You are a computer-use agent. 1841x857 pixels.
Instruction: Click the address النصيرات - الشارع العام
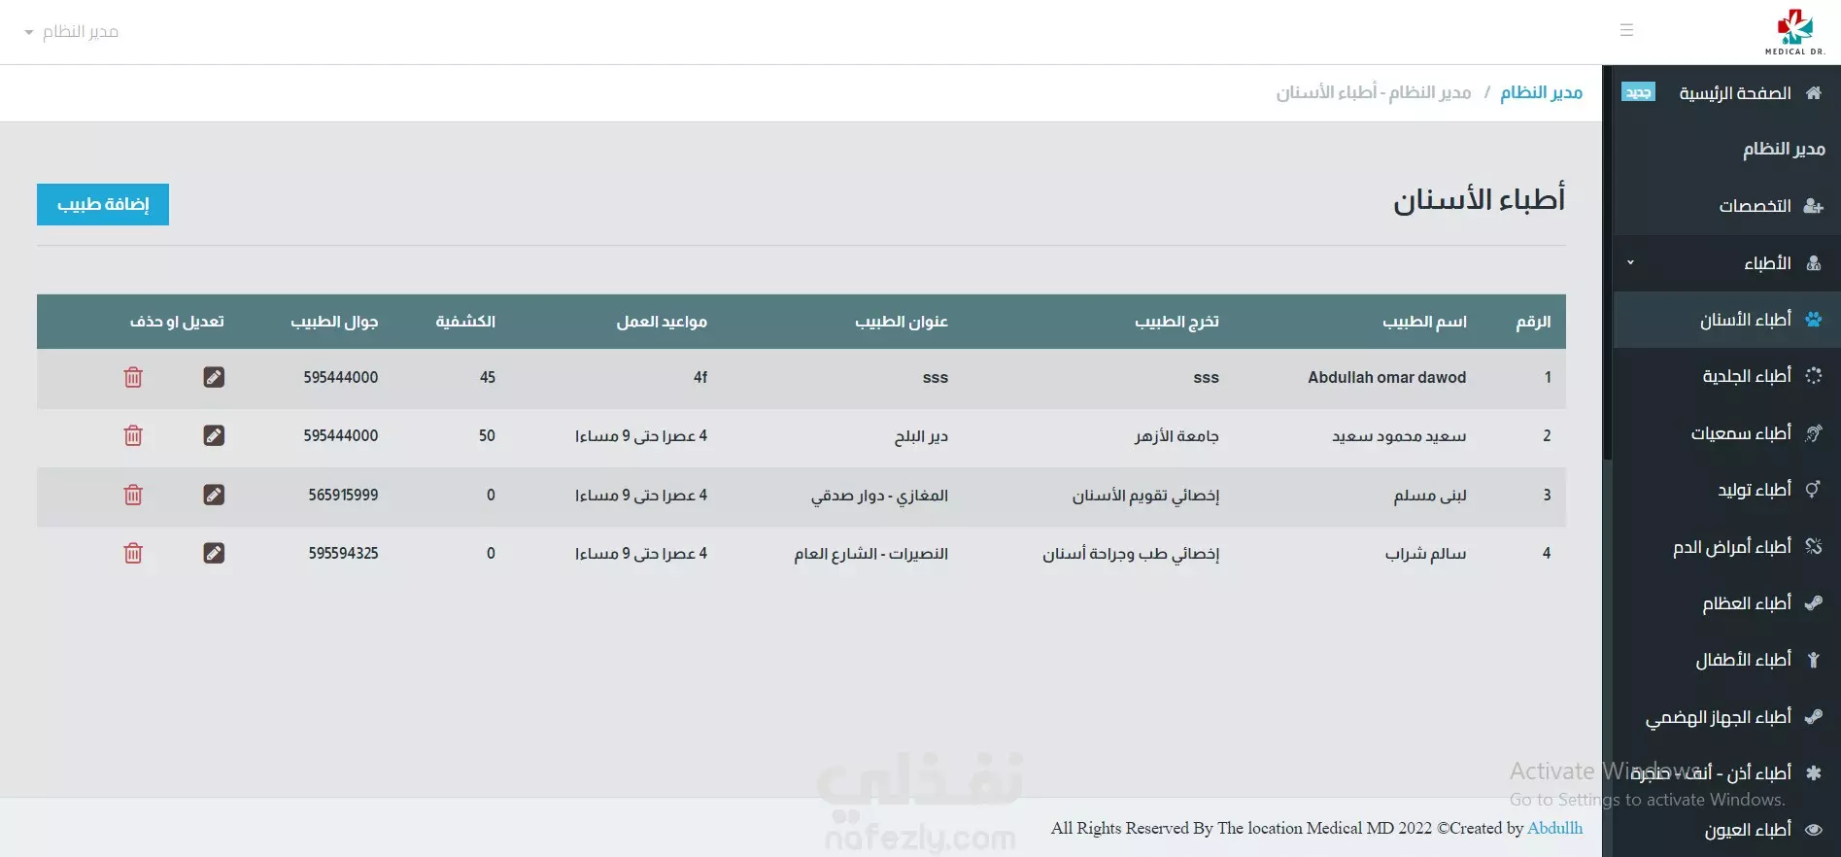(870, 554)
